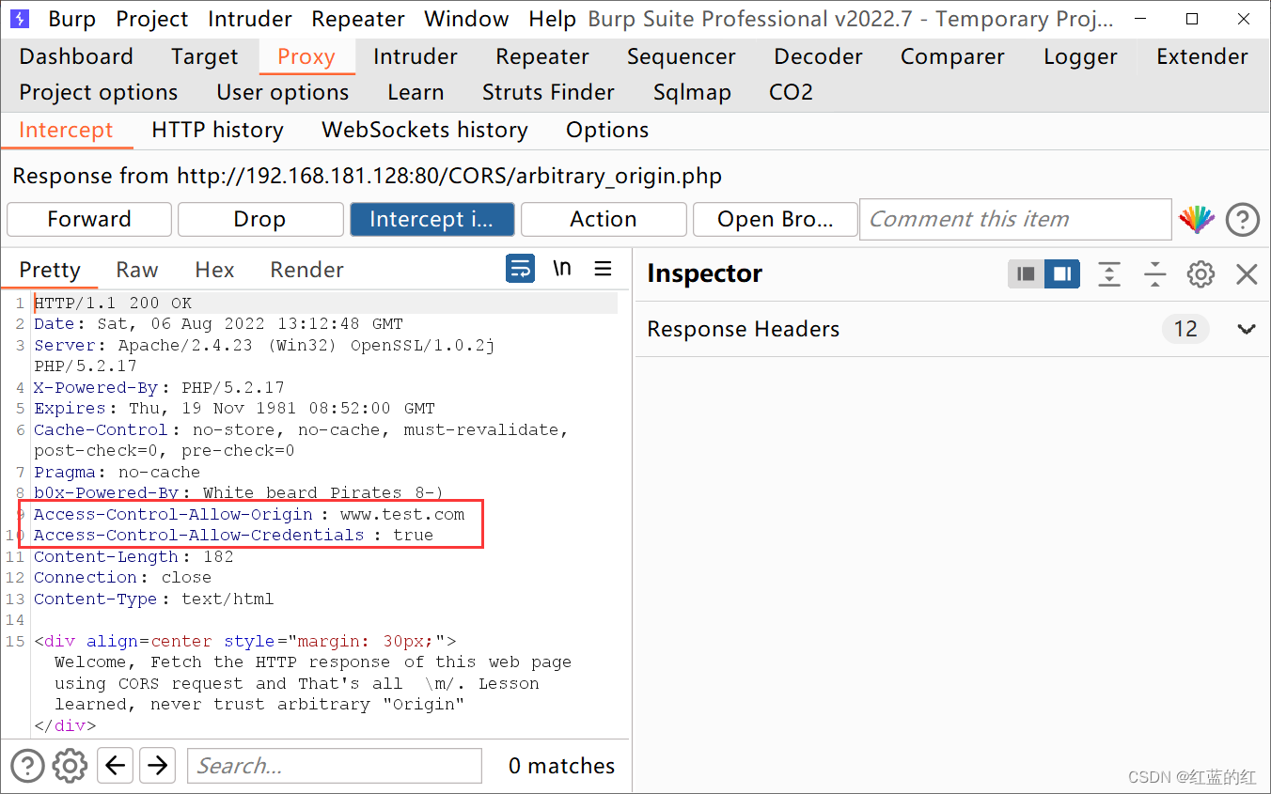Image resolution: width=1271 pixels, height=794 pixels.
Task: Open the User options tab
Action: (283, 92)
